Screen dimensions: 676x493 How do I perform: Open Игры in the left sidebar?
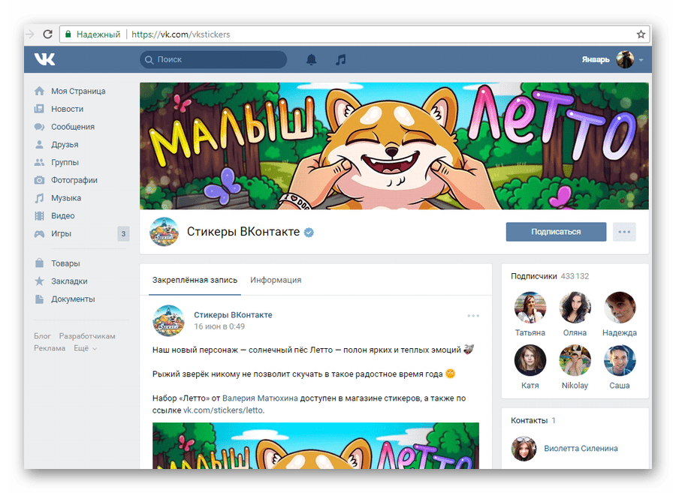[61, 233]
